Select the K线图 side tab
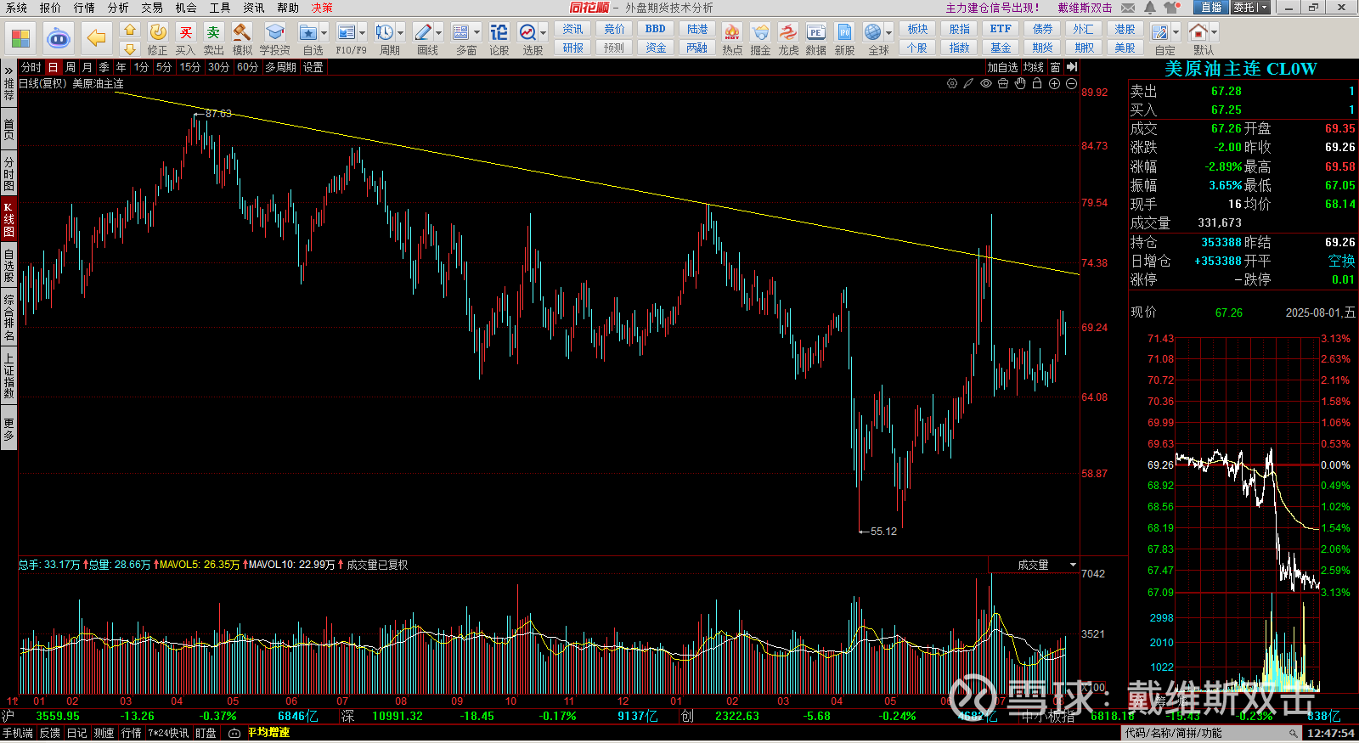Viewport: 1359px width, 743px height. 8,219
